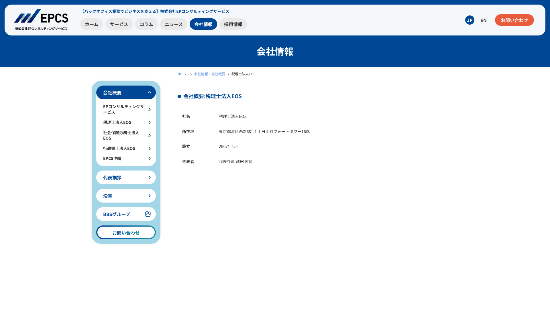Click arrow beside 社会保険労務士法人EOS
Image resolution: width=550 pixels, height=309 pixels.
pos(149,135)
